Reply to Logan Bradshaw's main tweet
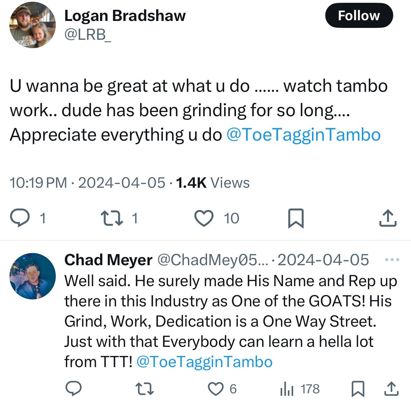This screenshot has height=402, width=411. pos(20,218)
